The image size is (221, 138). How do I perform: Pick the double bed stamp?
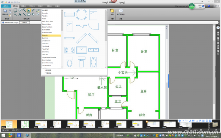[93, 15]
